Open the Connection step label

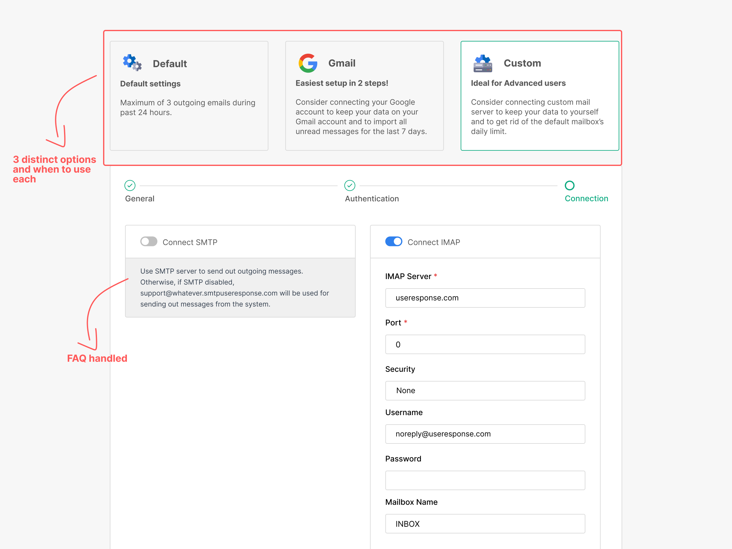point(587,199)
